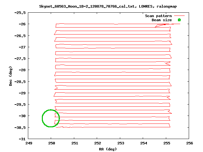Click y-axis tick label -25.5
203x152 pixels.
[20, 13]
